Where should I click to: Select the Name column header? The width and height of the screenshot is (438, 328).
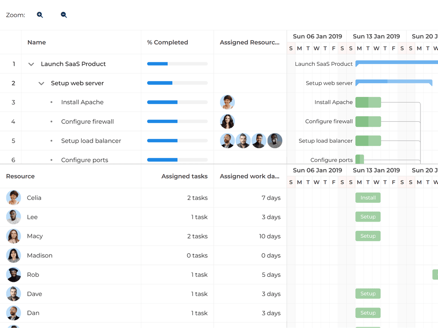tap(36, 42)
